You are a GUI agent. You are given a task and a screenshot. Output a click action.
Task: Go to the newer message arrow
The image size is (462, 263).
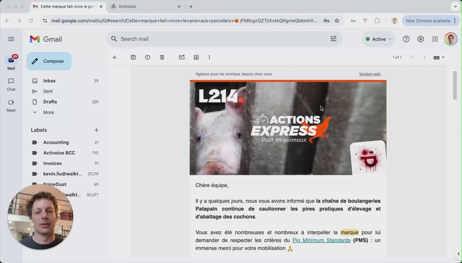[412, 57]
